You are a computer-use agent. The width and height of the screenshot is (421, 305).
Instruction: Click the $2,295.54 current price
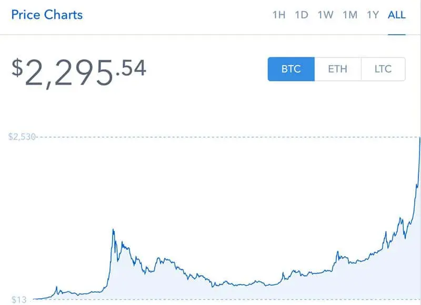pos(79,72)
